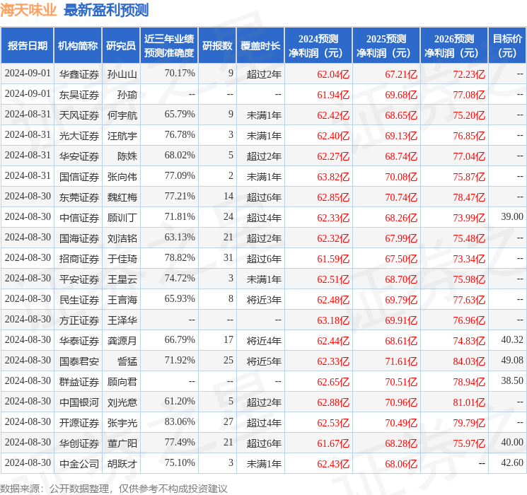The image size is (527, 495).
Task: Click 将近5年 coverage duration
Action: pos(264,361)
